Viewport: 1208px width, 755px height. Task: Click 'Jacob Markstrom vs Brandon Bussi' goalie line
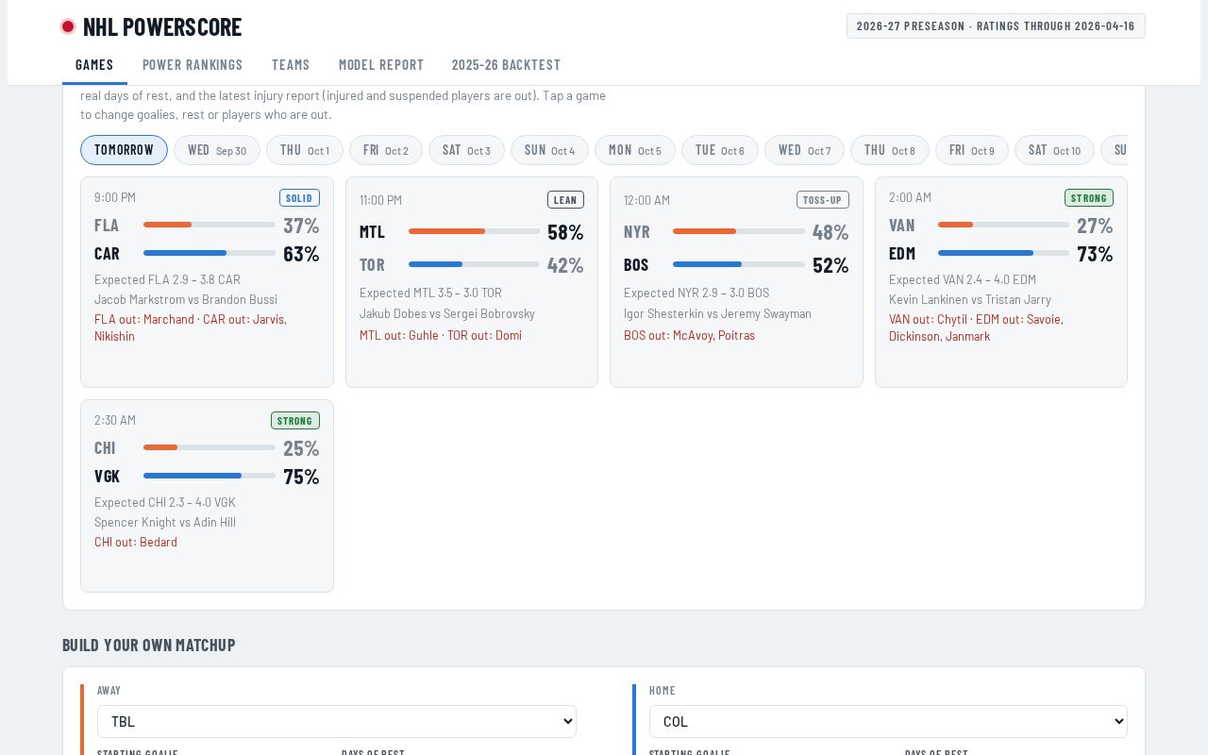tap(186, 299)
